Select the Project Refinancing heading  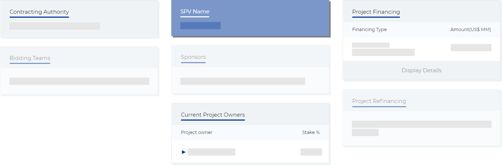379,101
